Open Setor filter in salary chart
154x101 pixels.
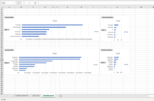point(7,30)
